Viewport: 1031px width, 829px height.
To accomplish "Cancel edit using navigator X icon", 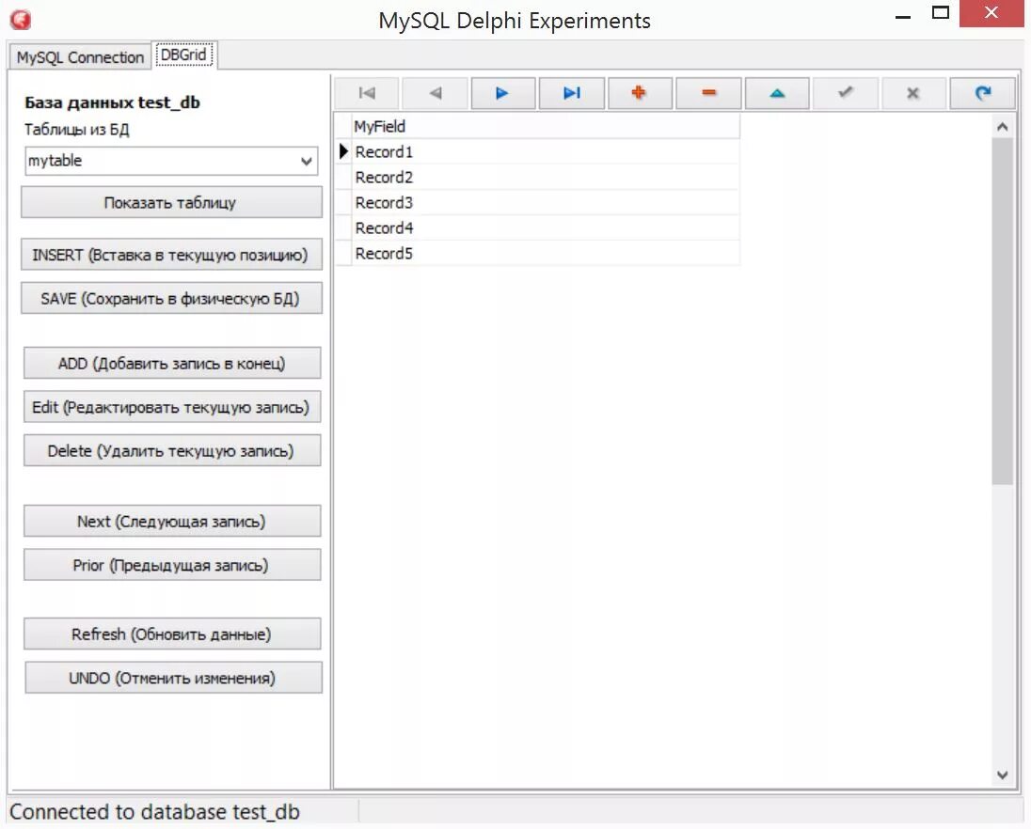I will [x=913, y=93].
